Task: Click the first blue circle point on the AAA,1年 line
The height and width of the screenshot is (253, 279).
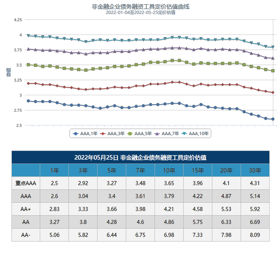Action: [28, 101]
